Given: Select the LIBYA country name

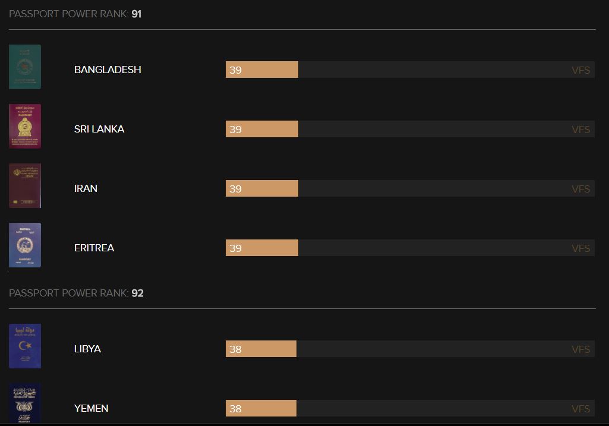Looking at the screenshot, I should (x=87, y=349).
